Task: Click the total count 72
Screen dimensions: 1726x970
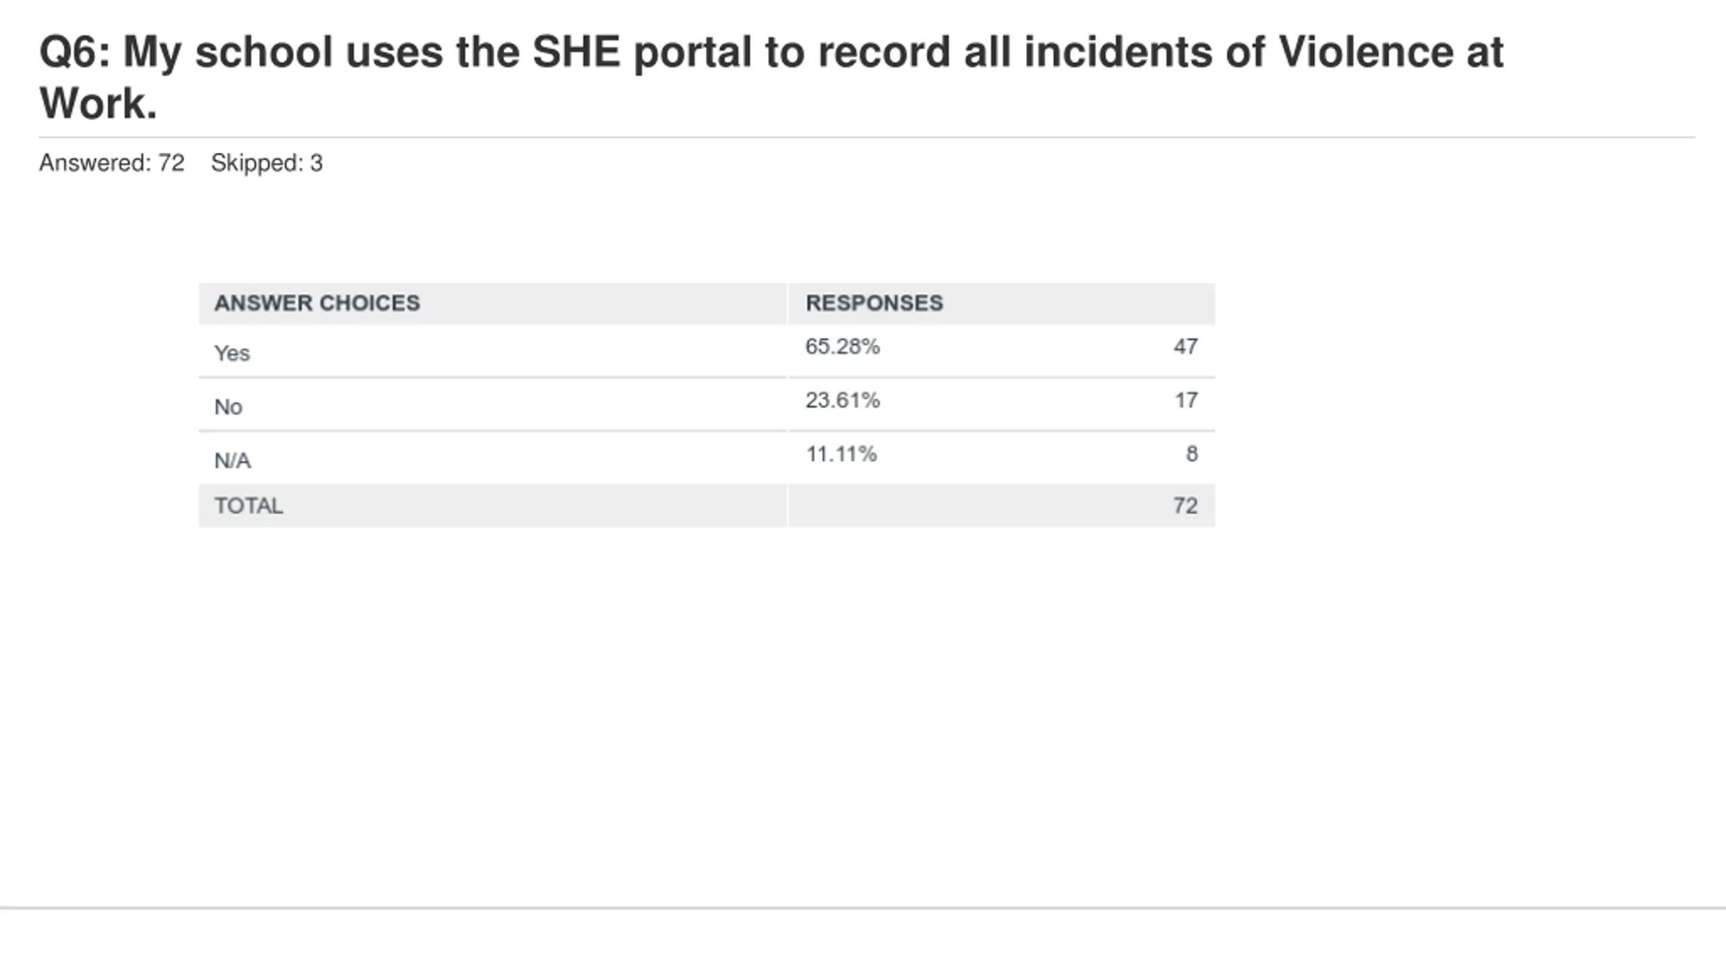Action: 1186,506
